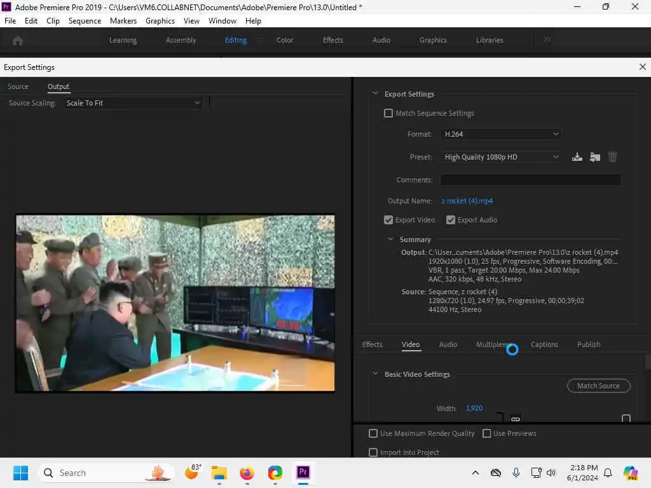The image size is (651, 488).
Task: Switch to the Source tab
Action: (x=18, y=86)
